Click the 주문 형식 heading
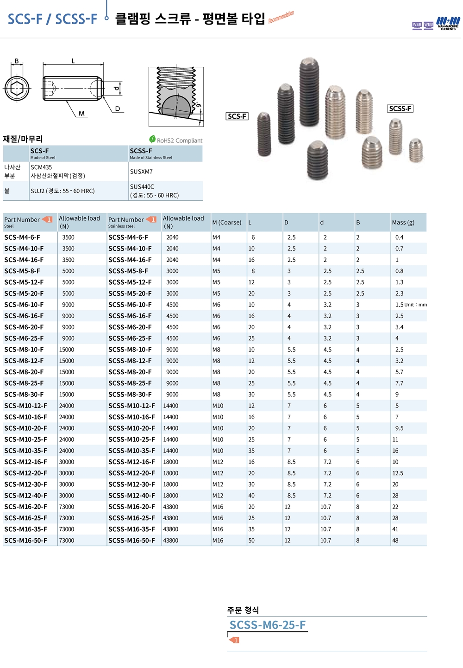463x668 pixels. 243,610
